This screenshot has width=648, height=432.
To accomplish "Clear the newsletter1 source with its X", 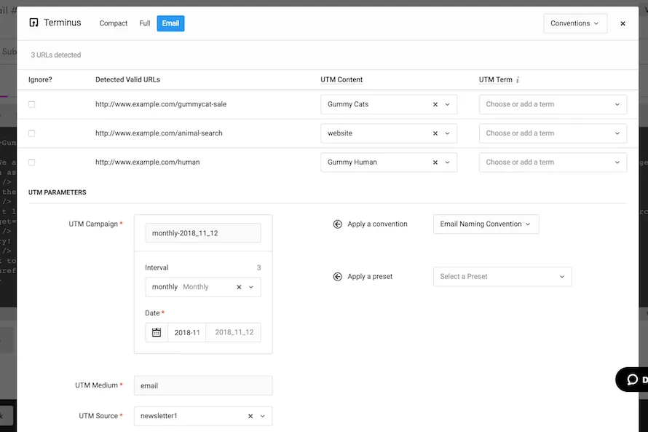I will [249, 415].
